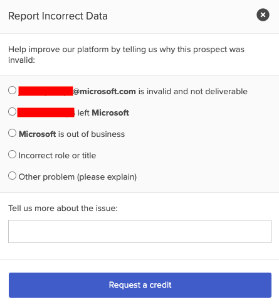Viewport: 279px width, 304px height.
Task: Click the bold 'Microsoft' in out-of-business option
Action: (x=38, y=134)
